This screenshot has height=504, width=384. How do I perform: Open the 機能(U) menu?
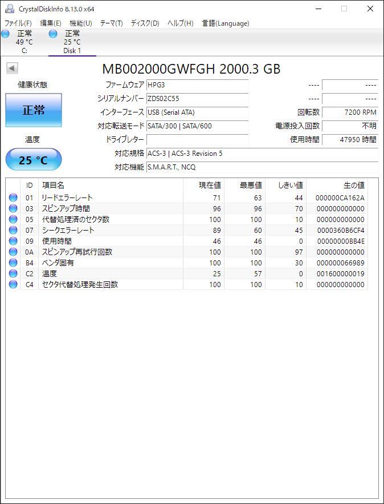pos(81,23)
